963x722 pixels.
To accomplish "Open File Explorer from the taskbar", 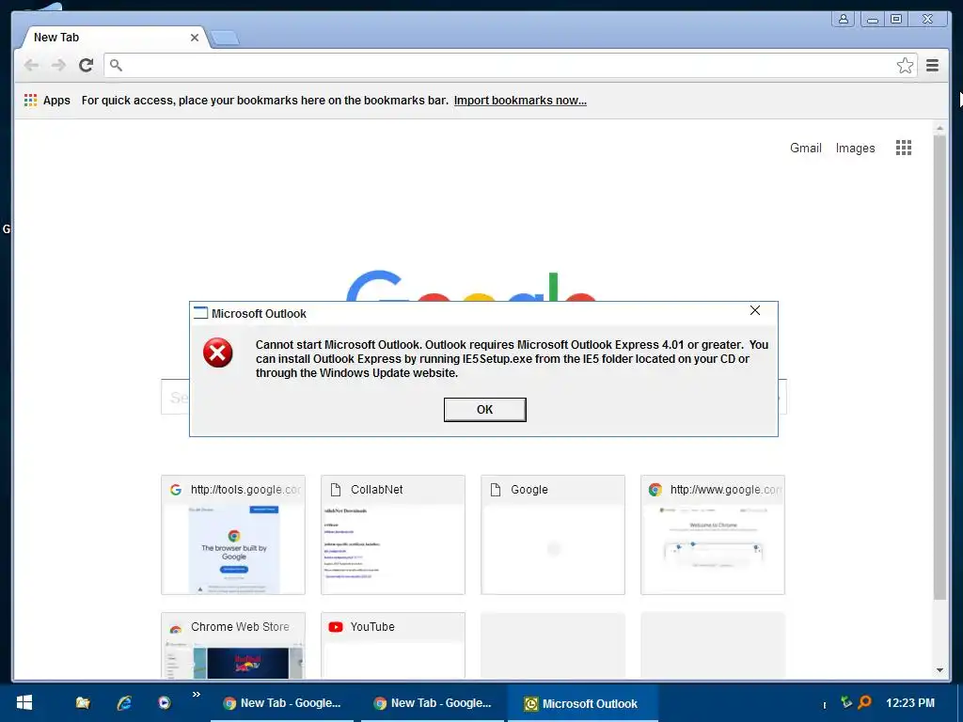I will pyautogui.click(x=83, y=703).
